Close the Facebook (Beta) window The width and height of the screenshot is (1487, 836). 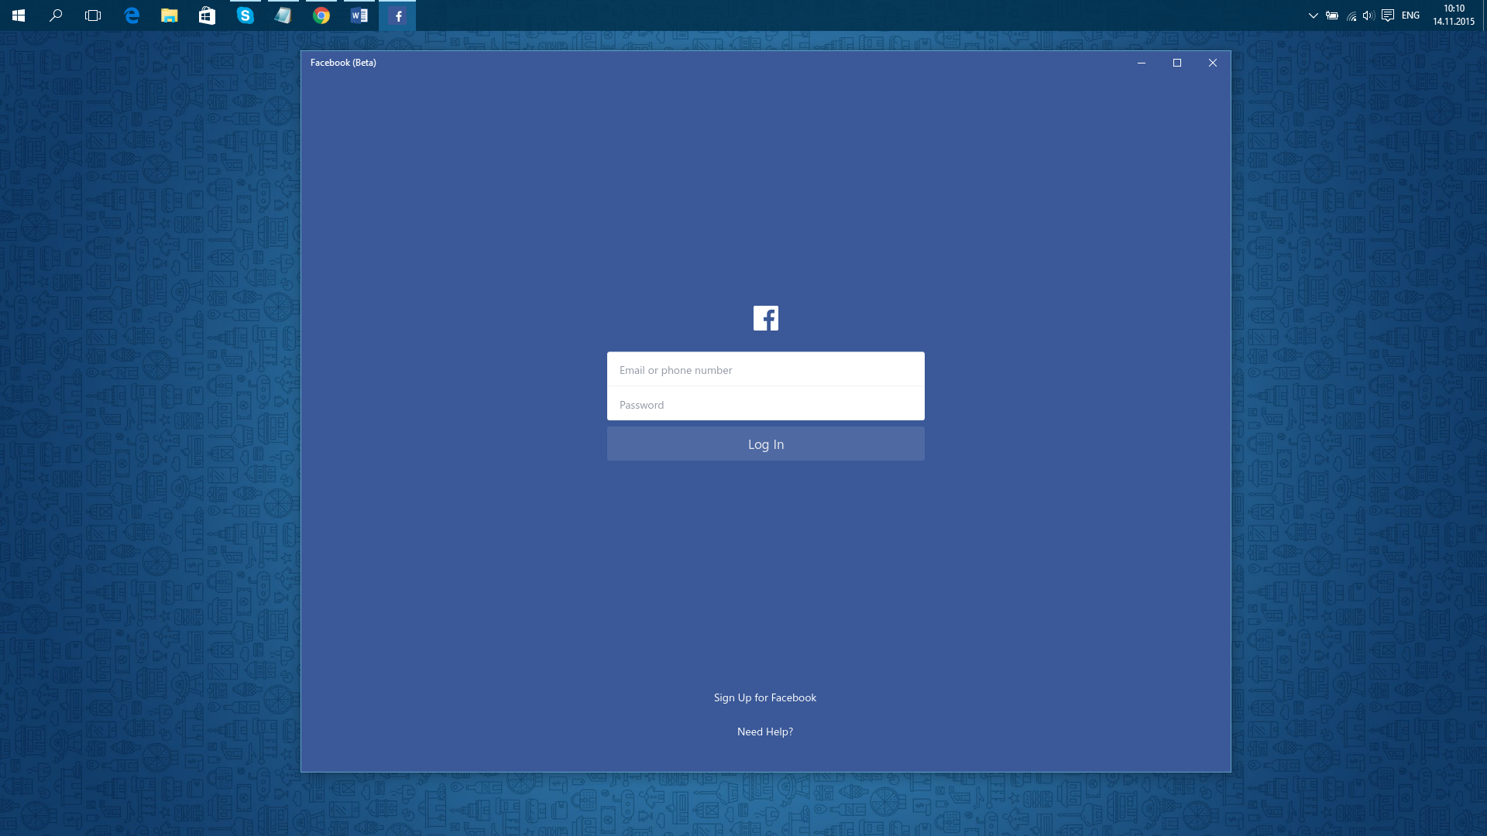point(1212,63)
